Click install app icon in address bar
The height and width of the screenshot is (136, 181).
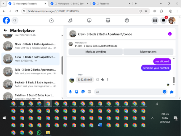[140, 11]
